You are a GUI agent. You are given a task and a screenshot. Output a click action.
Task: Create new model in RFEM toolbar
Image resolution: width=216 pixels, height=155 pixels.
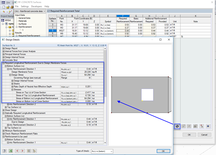tap(4, 7)
